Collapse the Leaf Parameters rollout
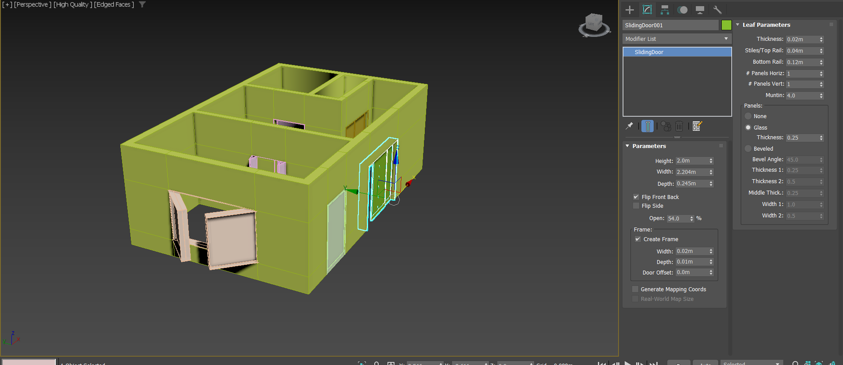Image resolution: width=843 pixels, height=365 pixels. pyautogui.click(x=738, y=25)
